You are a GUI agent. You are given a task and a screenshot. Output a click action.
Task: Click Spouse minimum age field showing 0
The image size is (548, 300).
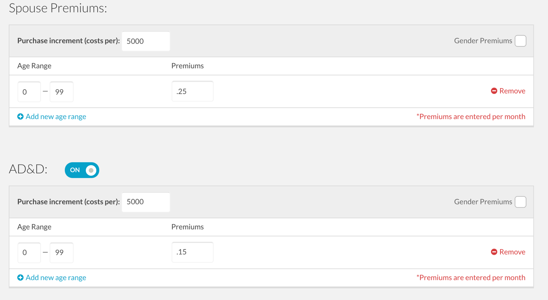click(29, 92)
